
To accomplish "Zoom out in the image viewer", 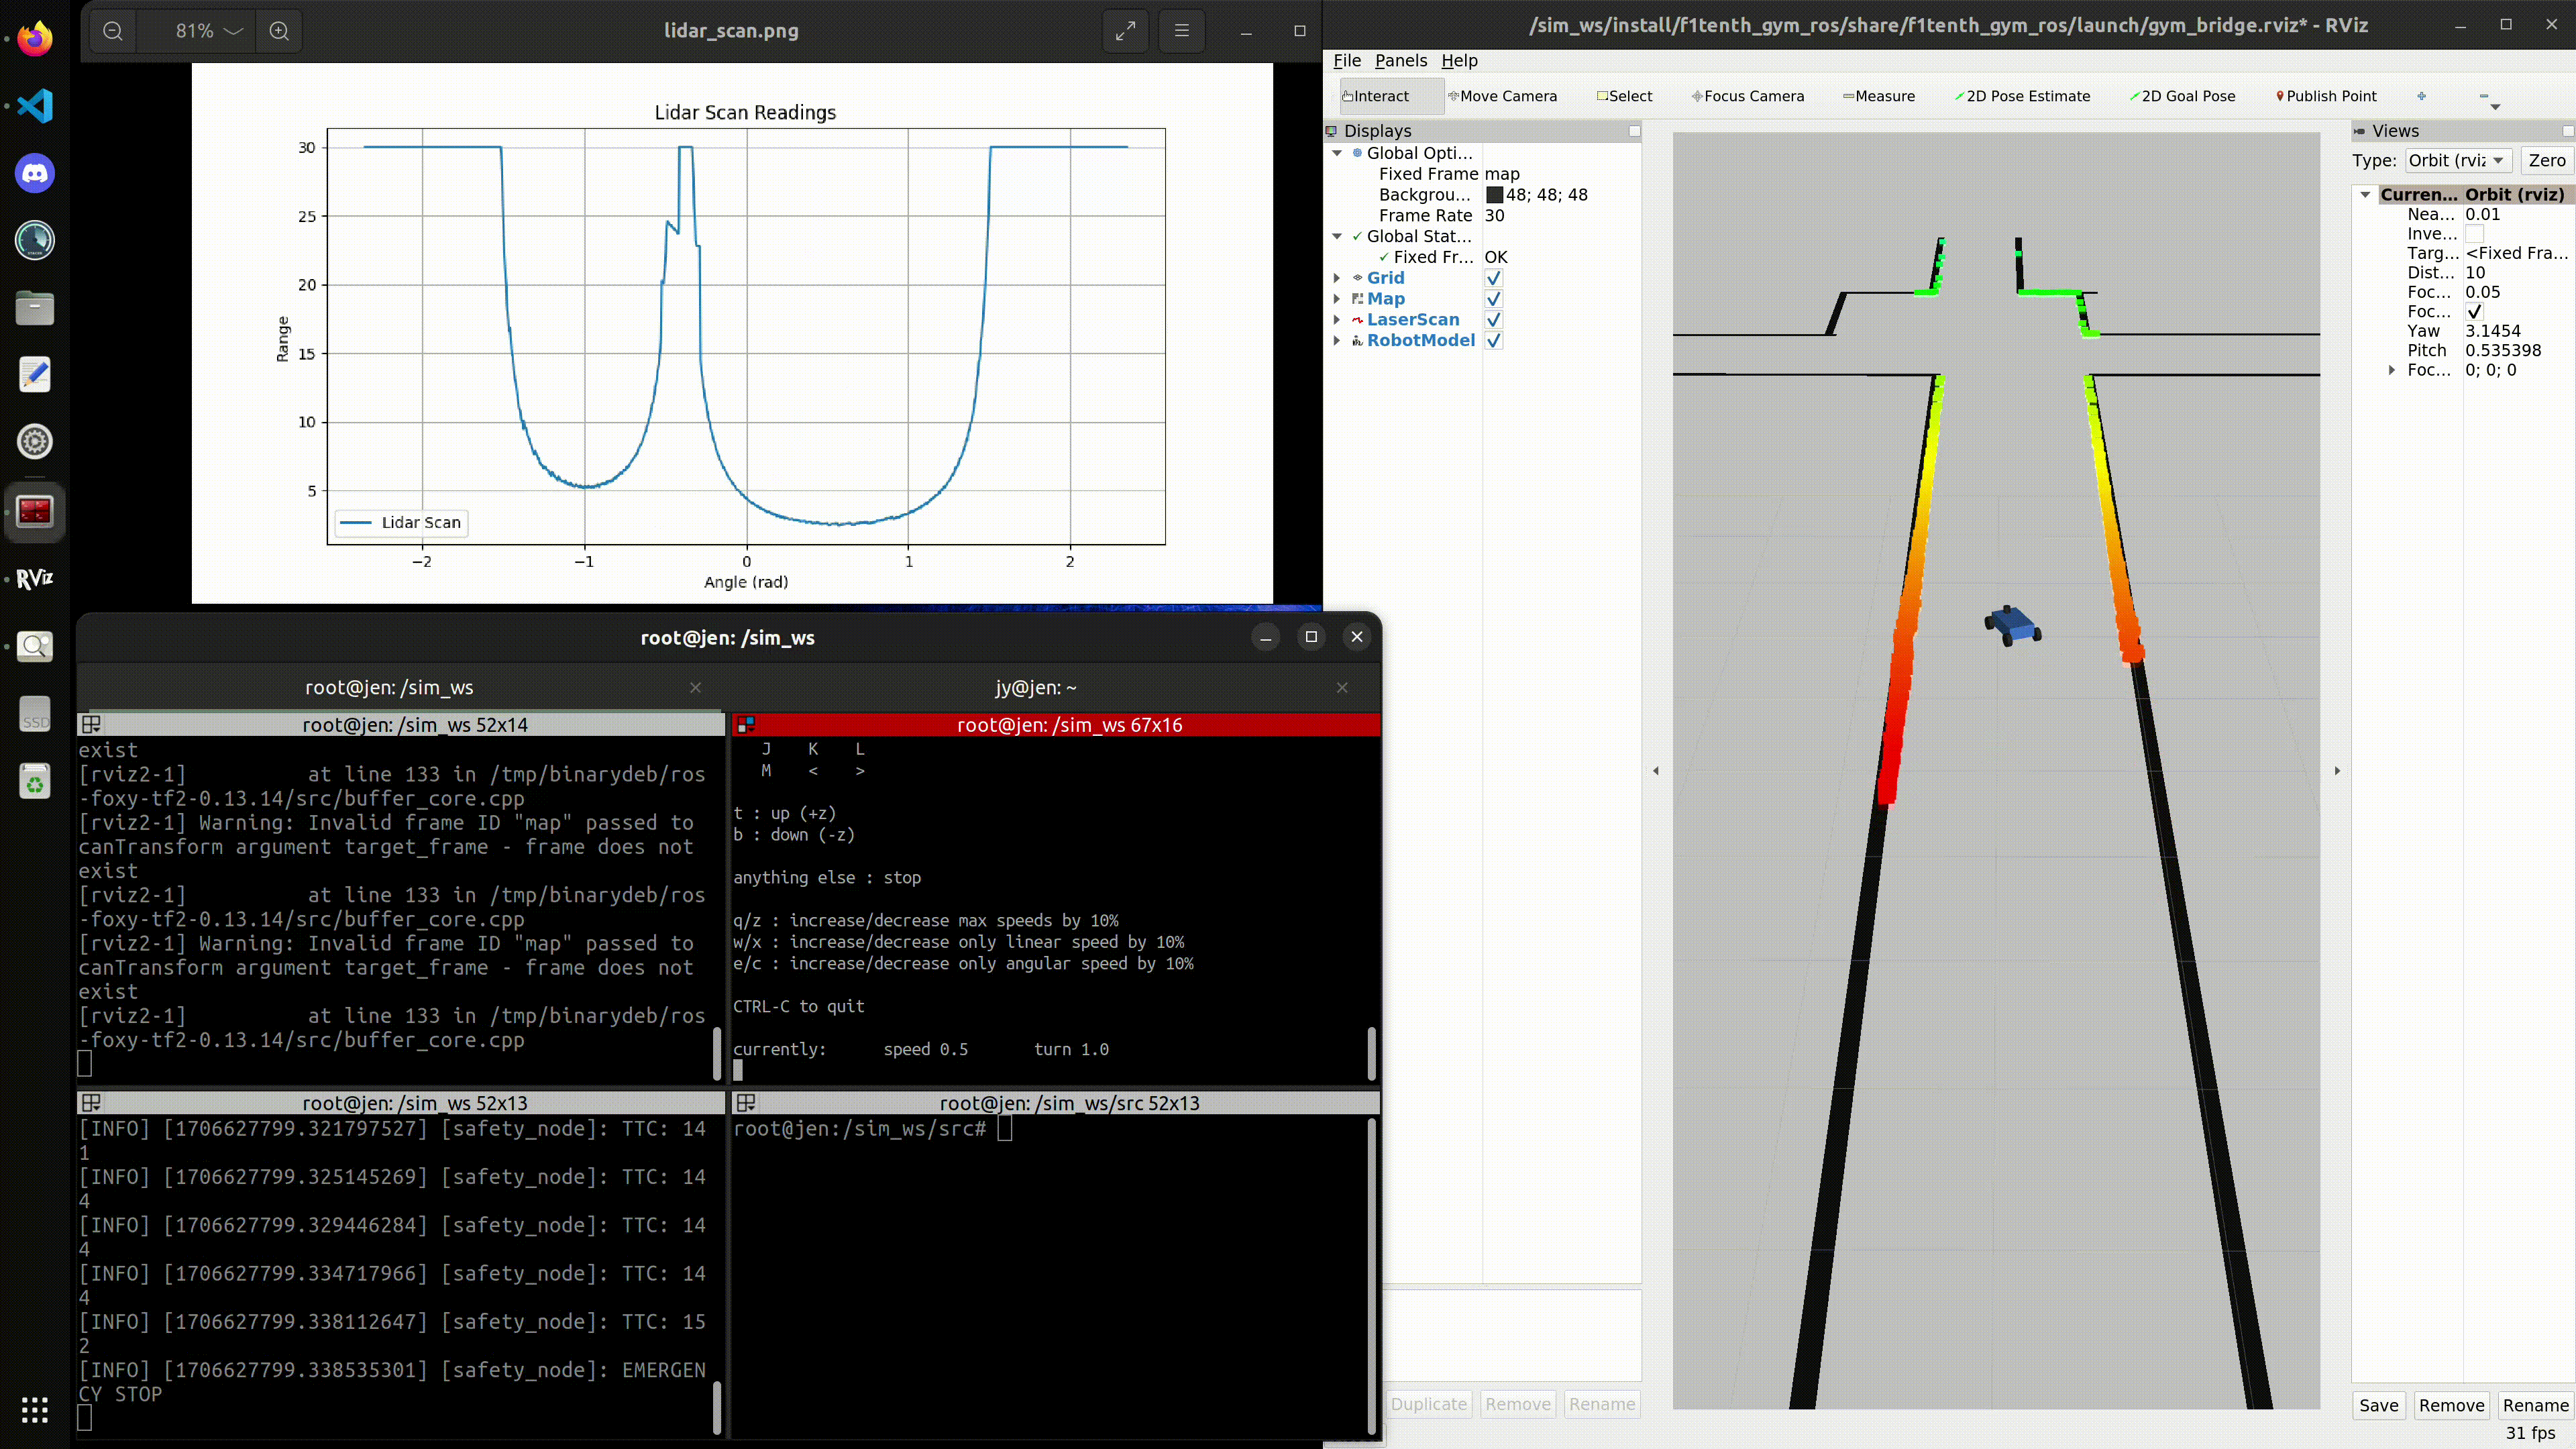I will point(113,31).
